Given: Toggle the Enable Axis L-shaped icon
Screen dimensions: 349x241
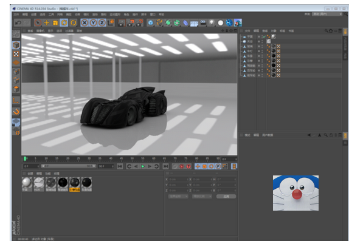Looking at the screenshot, I should click(x=16, y=101).
